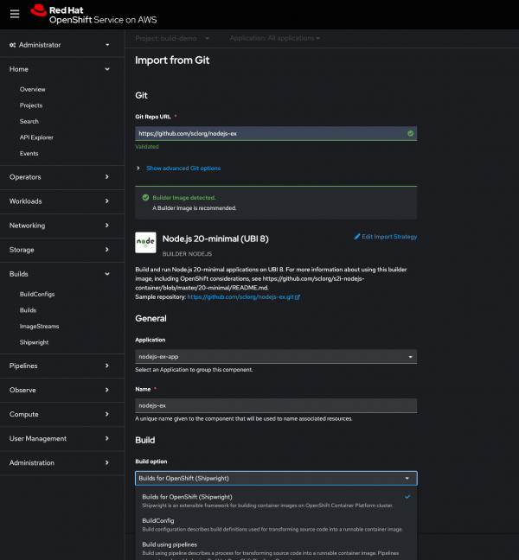Expand the Operators navigation section
Image resolution: width=519 pixels, height=560 pixels.
point(61,177)
